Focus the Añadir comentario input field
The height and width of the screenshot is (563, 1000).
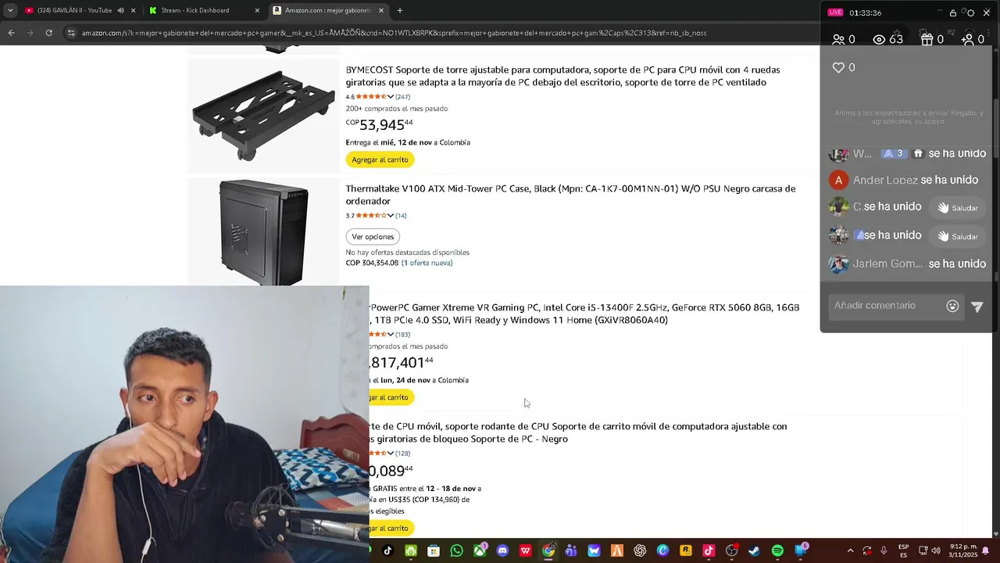(887, 306)
